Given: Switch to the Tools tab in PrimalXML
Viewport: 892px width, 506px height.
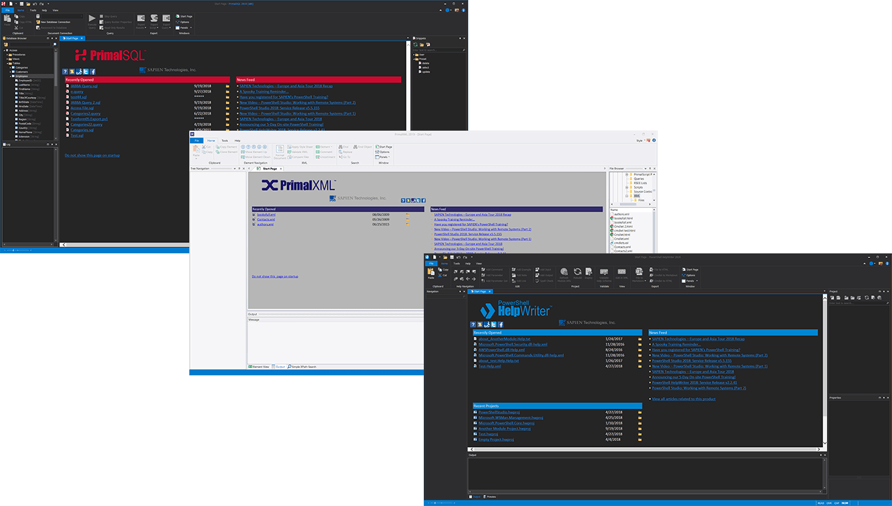Looking at the screenshot, I should 224,141.
